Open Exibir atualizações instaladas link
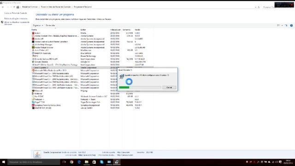 16,18
